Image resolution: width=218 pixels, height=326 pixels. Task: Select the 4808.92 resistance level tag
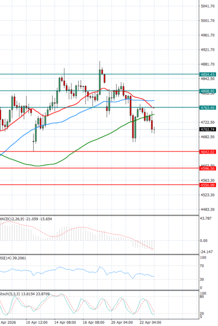[x=207, y=91]
